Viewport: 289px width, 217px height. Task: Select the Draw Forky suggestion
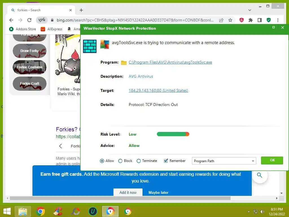pos(29,51)
